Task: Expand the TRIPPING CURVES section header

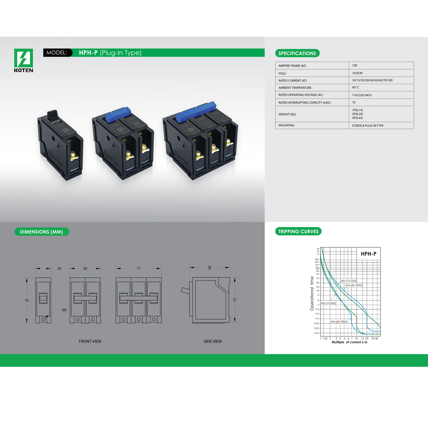Action: coord(298,231)
